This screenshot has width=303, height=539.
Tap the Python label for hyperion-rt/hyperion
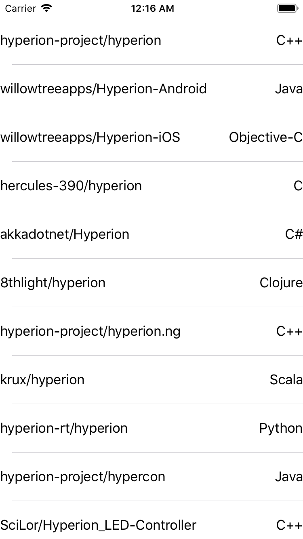[x=281, y=428]
